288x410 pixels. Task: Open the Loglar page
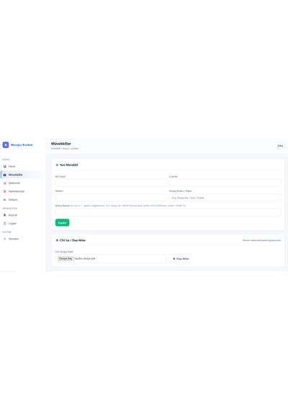click(x=22, y=224)
